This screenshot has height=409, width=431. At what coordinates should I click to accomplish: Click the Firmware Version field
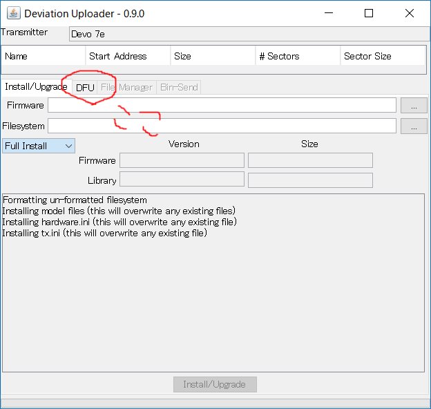point(182,160)
